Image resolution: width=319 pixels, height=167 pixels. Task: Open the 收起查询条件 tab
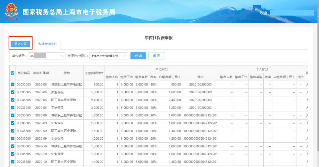(48, 44)
